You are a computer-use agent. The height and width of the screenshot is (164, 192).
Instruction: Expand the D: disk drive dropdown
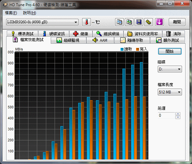[170, 69]
